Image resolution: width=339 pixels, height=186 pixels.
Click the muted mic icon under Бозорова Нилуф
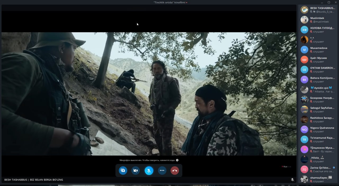coord(311,101)
